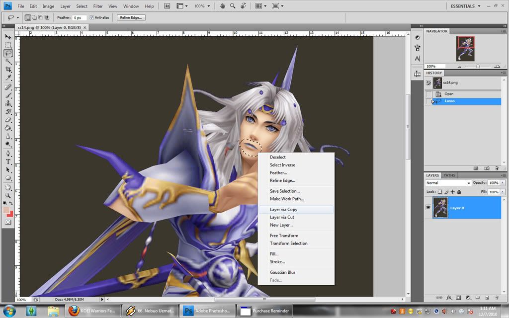Open the layer Opacity slider arrow
Viewport: 509px width, 318px height.
503,183
